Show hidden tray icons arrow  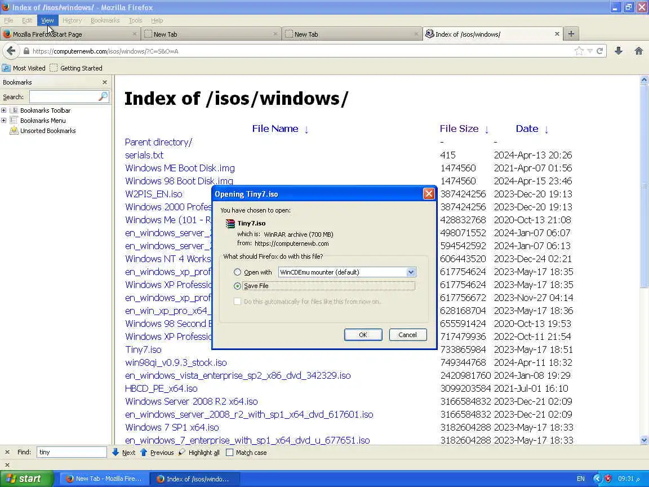(x=597, y=479)
